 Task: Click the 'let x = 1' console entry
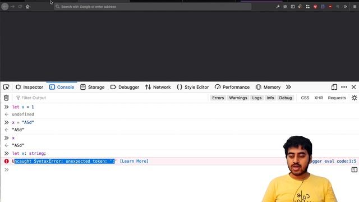(23, 107)
